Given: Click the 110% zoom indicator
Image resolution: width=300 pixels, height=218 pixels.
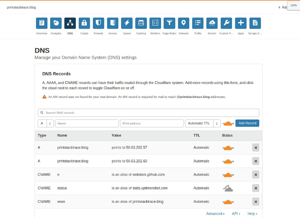Looking at the screenshot, I should pyautogui.click(x=294, y=5).
